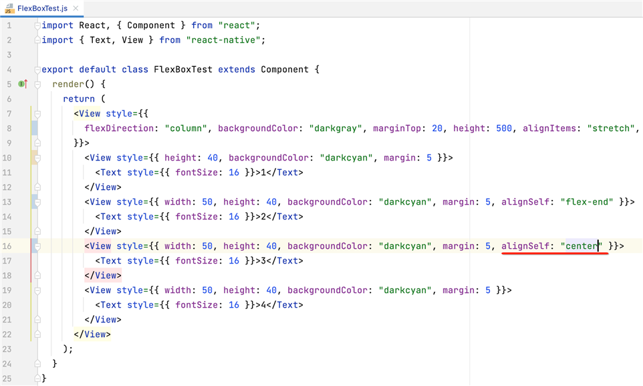The height and width of the screenshot is (386, 643).
Task: Fold the darkcyan View element on line 10
Action: [37, 158]
